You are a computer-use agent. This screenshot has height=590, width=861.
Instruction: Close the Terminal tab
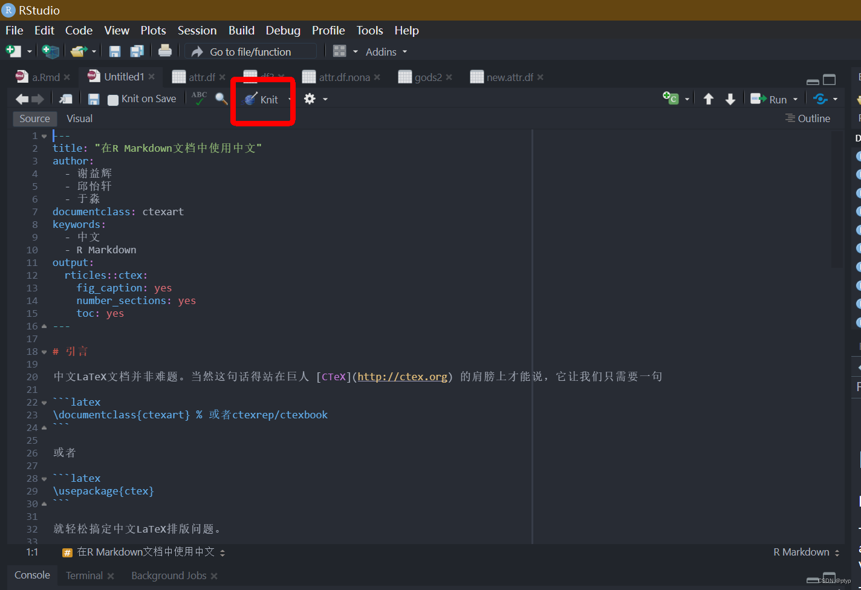coord(110,576)
